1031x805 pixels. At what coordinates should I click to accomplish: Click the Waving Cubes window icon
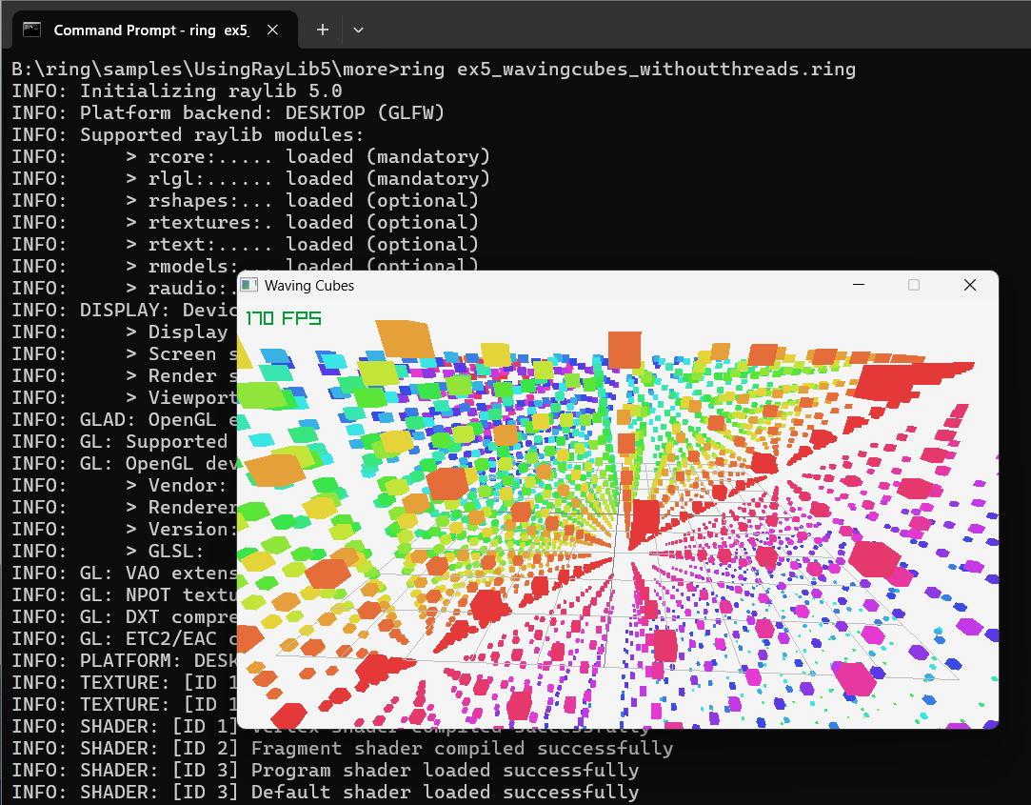click(x=249, y=285)
